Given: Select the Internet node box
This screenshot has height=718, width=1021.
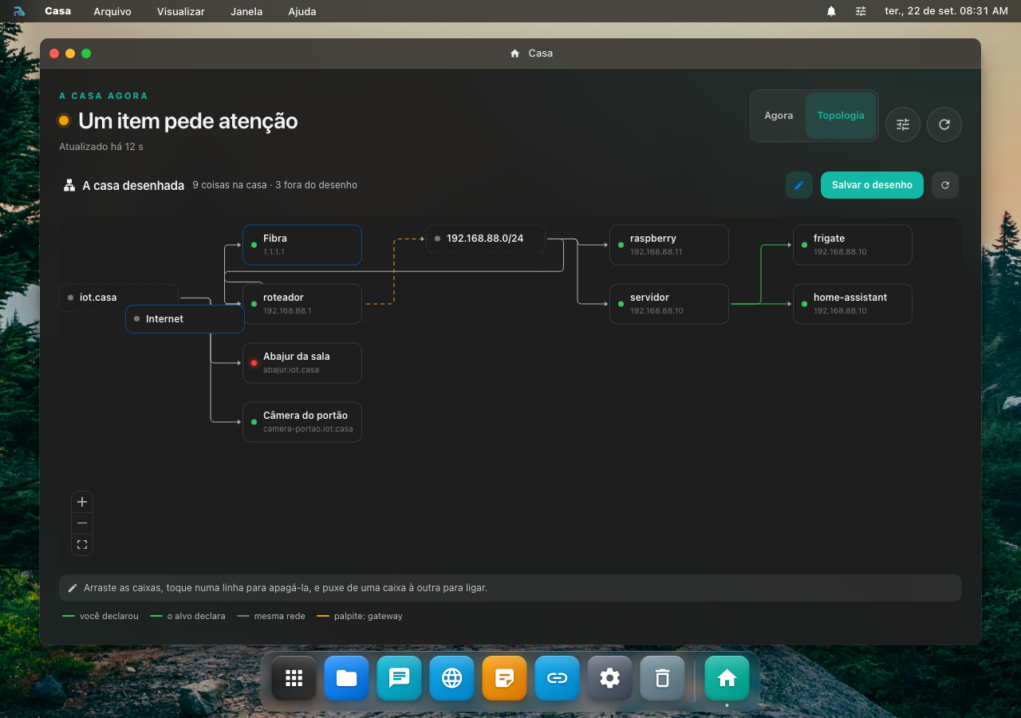Looking at the screenshot, I should point(185,319).
